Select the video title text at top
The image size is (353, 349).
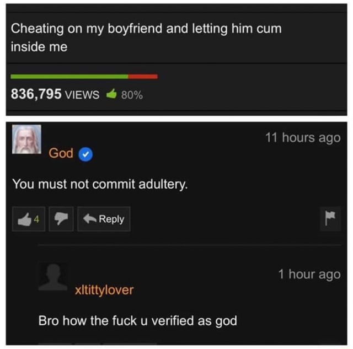point(146,37)
